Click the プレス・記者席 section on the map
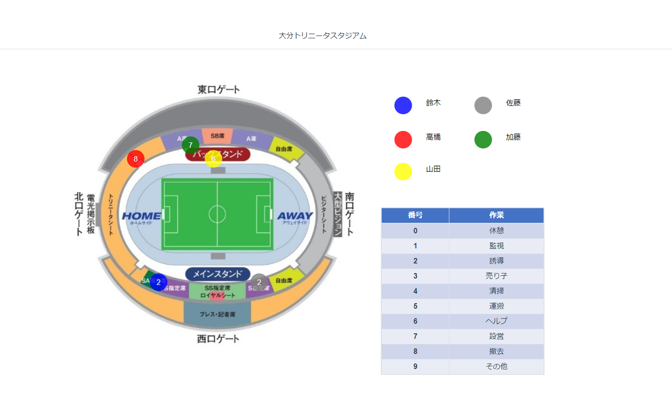672x394 pixels. coord(217,314)
